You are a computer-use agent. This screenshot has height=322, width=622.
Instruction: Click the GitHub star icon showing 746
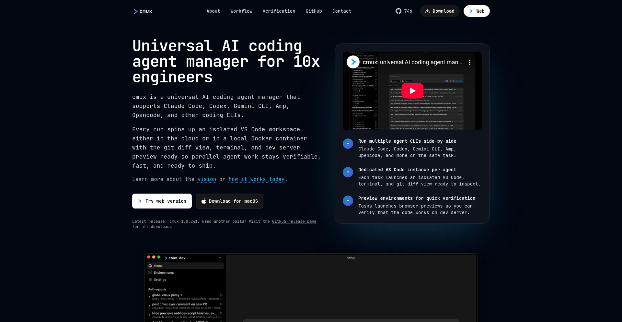coord(399,11)
